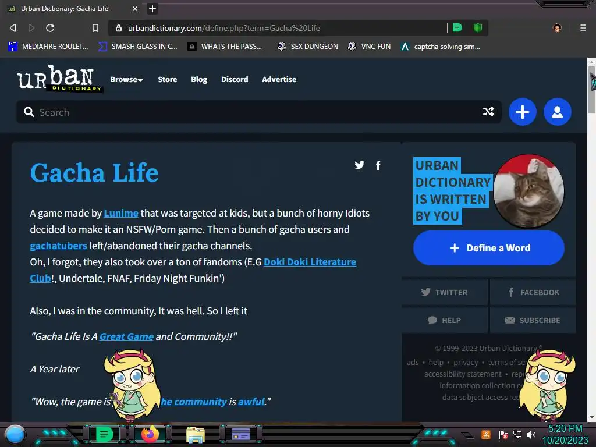596x447 pixels.
Task: Open the ads footer link
Action: coord(413,362)
